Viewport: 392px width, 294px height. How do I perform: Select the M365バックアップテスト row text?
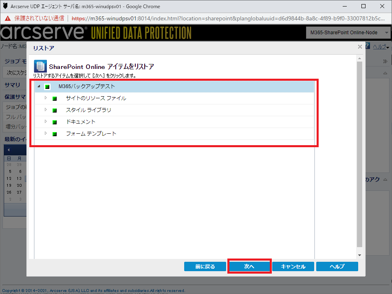86,86
